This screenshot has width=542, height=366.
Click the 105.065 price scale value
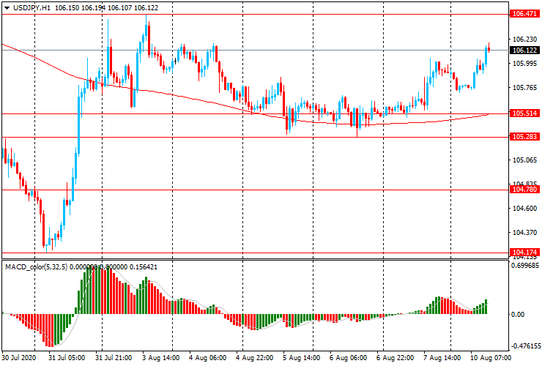tap(524, 160)
